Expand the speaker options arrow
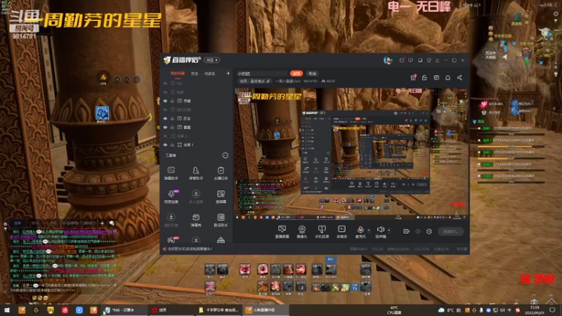 [x=389, y=231]
